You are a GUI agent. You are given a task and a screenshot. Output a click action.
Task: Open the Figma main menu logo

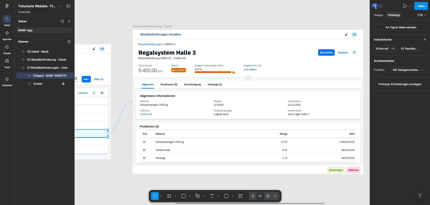point(7,6)
